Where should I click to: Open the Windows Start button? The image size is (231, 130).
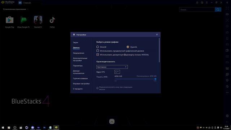click(x=3, y=127)
